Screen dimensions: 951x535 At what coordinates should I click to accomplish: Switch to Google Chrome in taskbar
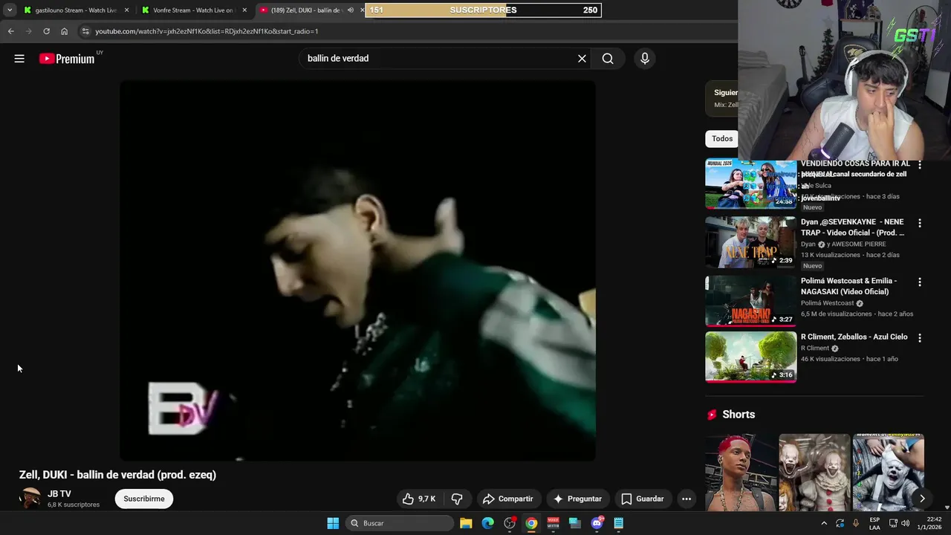(x=531, y=523)
